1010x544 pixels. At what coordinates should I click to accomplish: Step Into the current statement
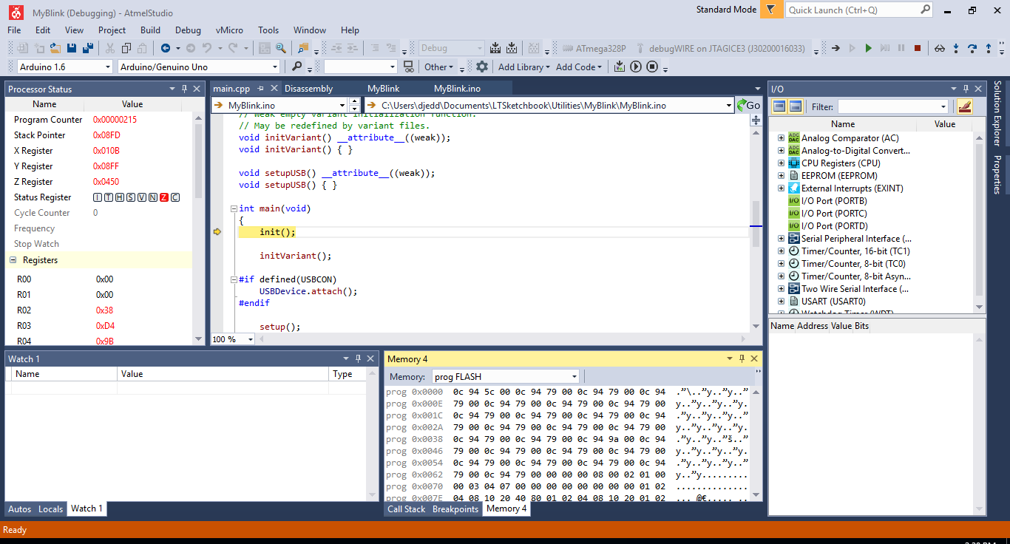[956, 48]
